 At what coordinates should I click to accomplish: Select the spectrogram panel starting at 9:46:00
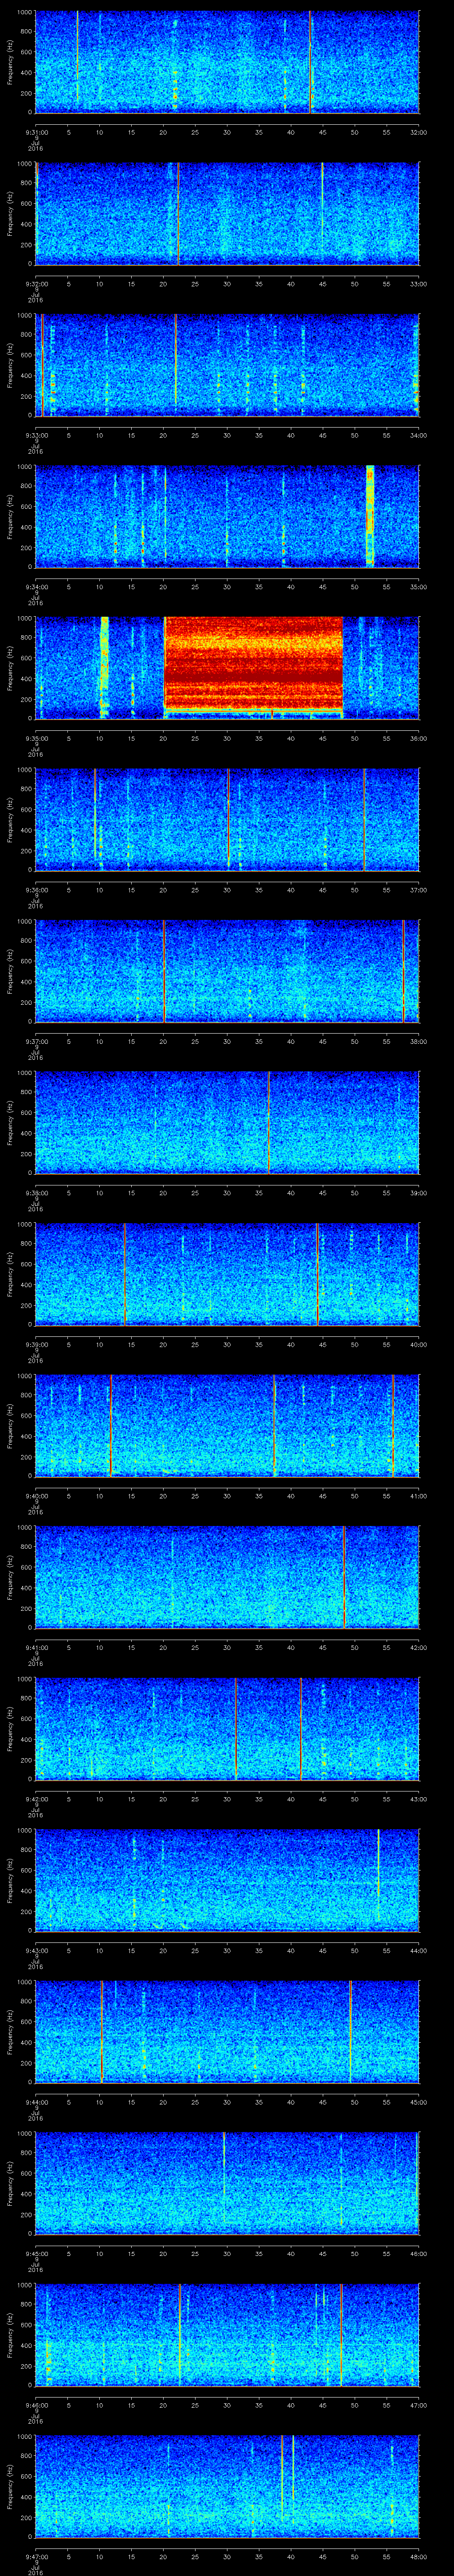click(x=227, y=2335)
